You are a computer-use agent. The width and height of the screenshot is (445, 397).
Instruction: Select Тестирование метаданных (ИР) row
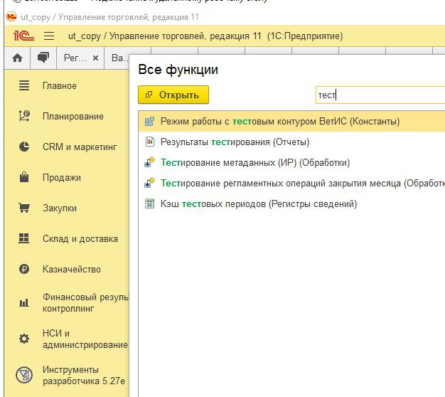[291, 162]
